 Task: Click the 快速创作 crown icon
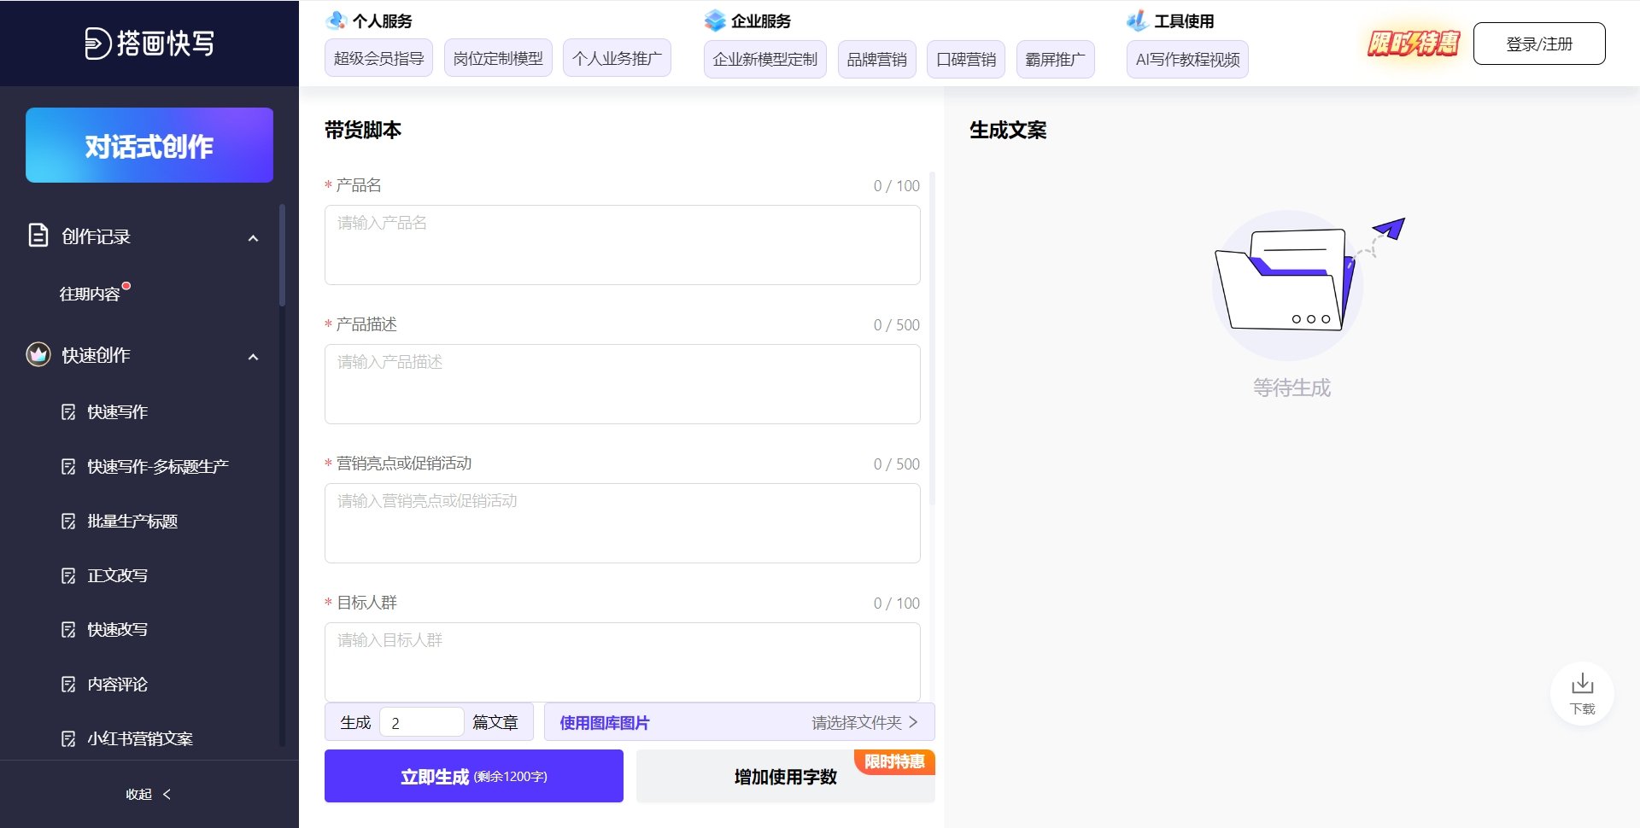(38, 354)
